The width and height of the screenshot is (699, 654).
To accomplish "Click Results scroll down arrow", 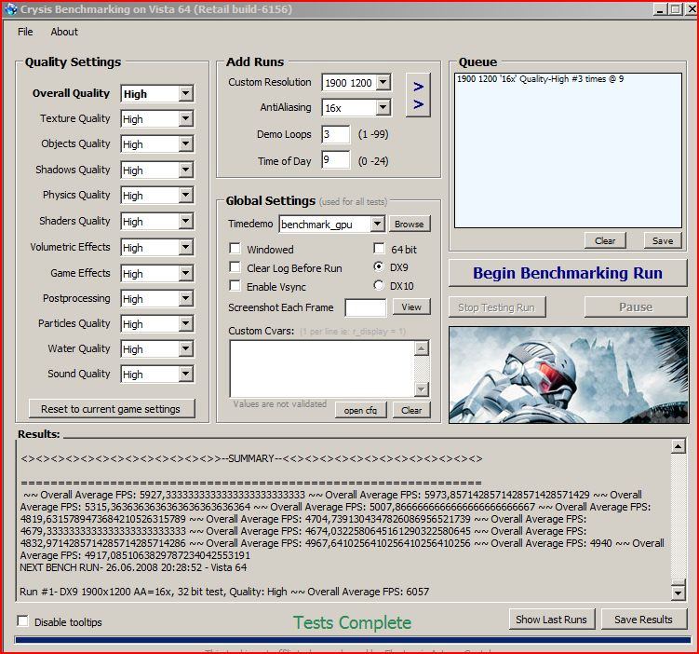I will coord(678,593).
